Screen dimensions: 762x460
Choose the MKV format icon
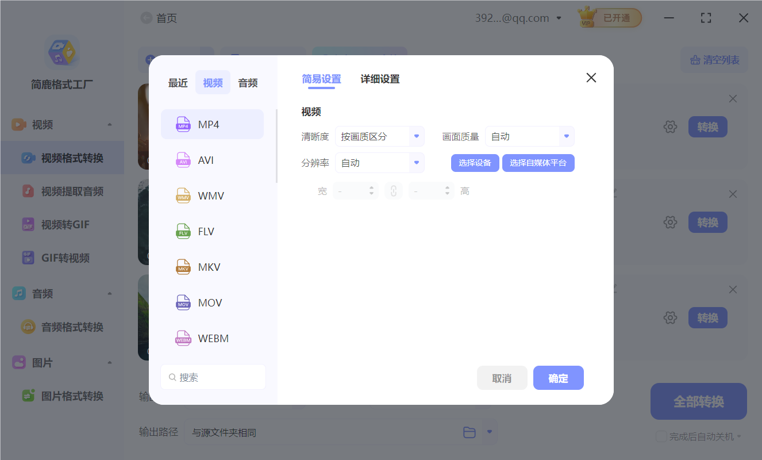(x=183, y=267)
